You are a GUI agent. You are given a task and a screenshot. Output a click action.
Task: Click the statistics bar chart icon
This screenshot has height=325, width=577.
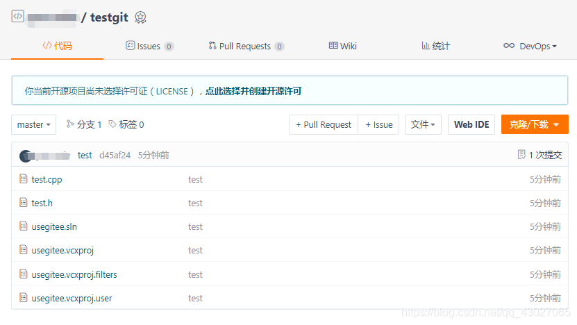(x=426, y=46)
